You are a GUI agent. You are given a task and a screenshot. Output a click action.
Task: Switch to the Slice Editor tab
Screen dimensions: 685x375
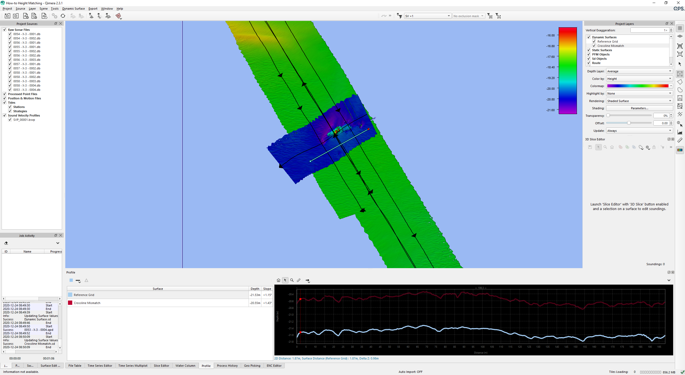click(x=161, y=366)
